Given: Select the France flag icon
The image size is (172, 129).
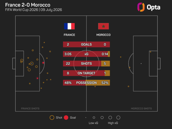Looking at the screenshot, I should [69, 26].
